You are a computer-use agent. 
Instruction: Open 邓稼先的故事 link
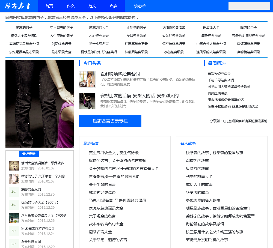(197, 161)
